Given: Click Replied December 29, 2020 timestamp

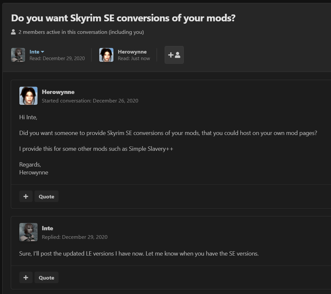Looking at the screenshot, I should click(x=75, y=237).
